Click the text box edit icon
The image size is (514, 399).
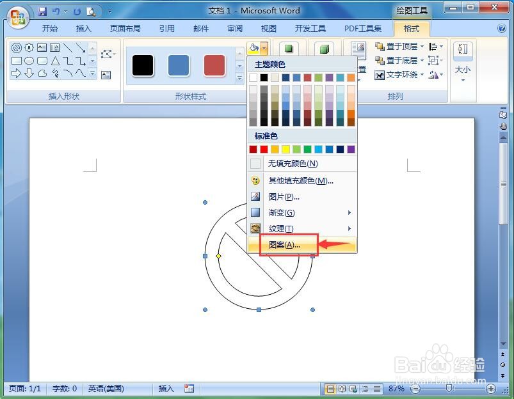tap(106, 75)
